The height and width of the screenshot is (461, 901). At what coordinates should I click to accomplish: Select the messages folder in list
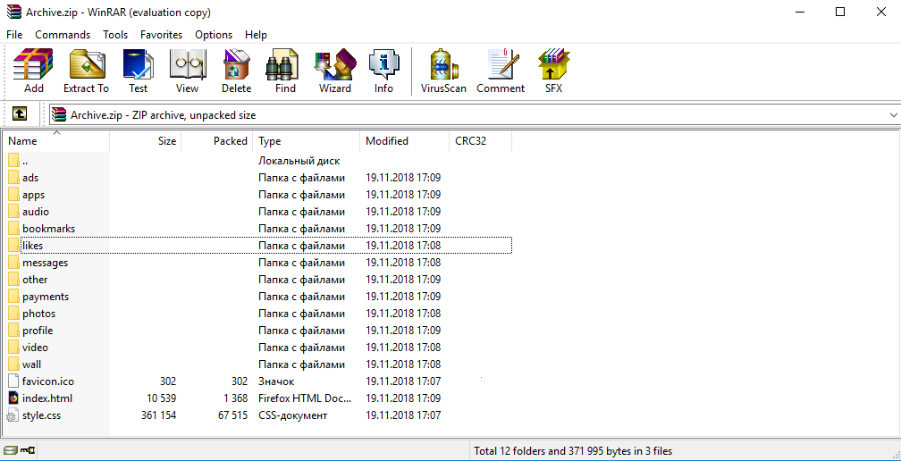click(45, 263)
